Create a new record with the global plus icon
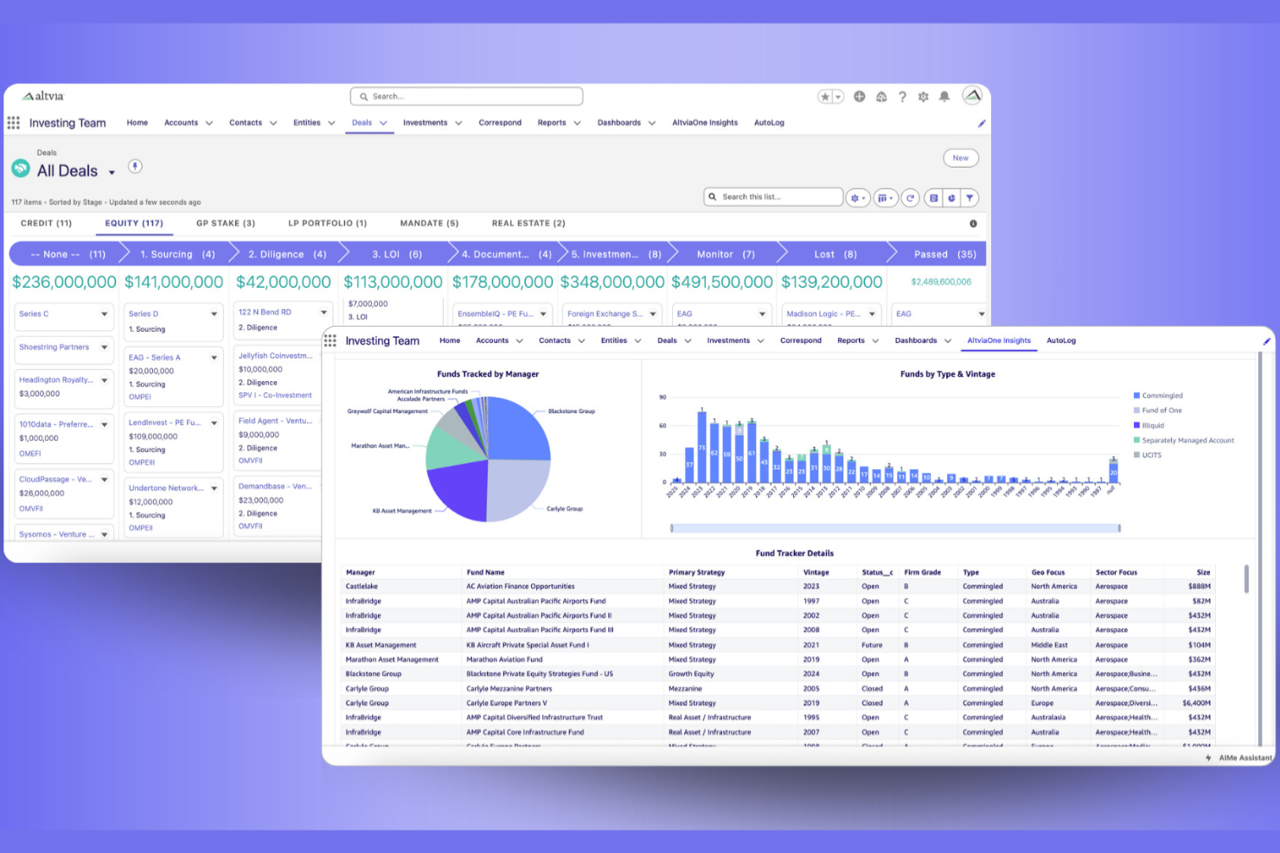The height and width of the screenshot is (853, 1280). click(x=860, y=96)
